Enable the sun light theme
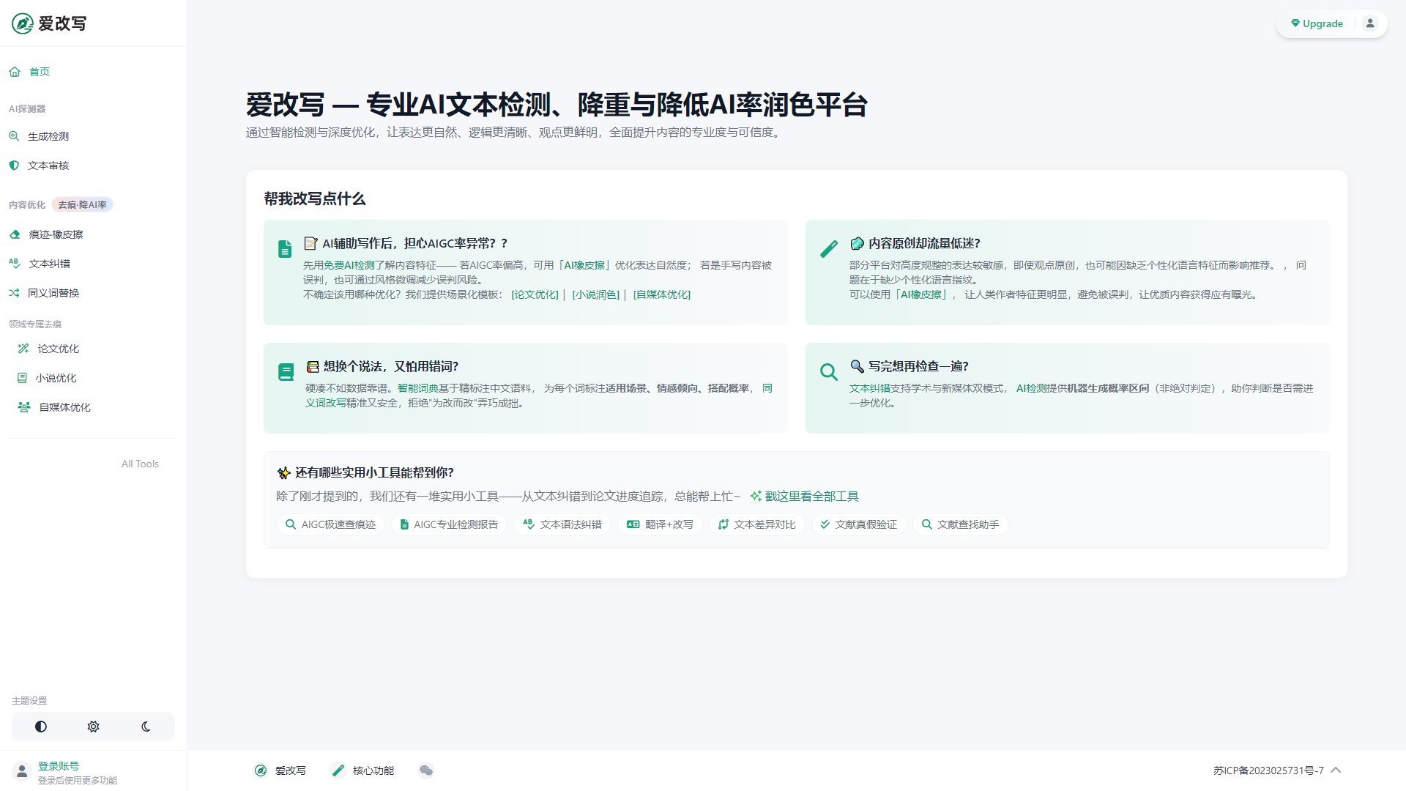This screenshot has height=791, width=1406. coord(93,727)
